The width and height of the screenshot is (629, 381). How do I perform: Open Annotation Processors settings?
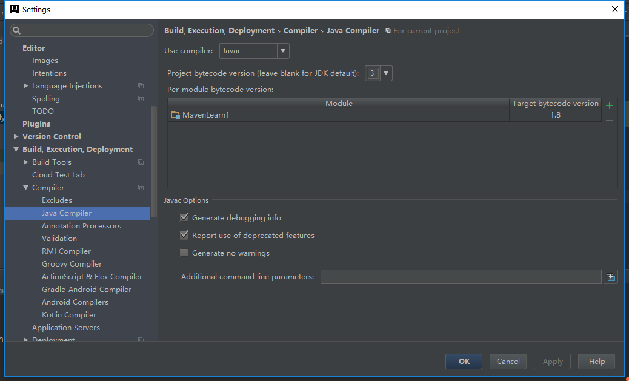tap(81, 226)
